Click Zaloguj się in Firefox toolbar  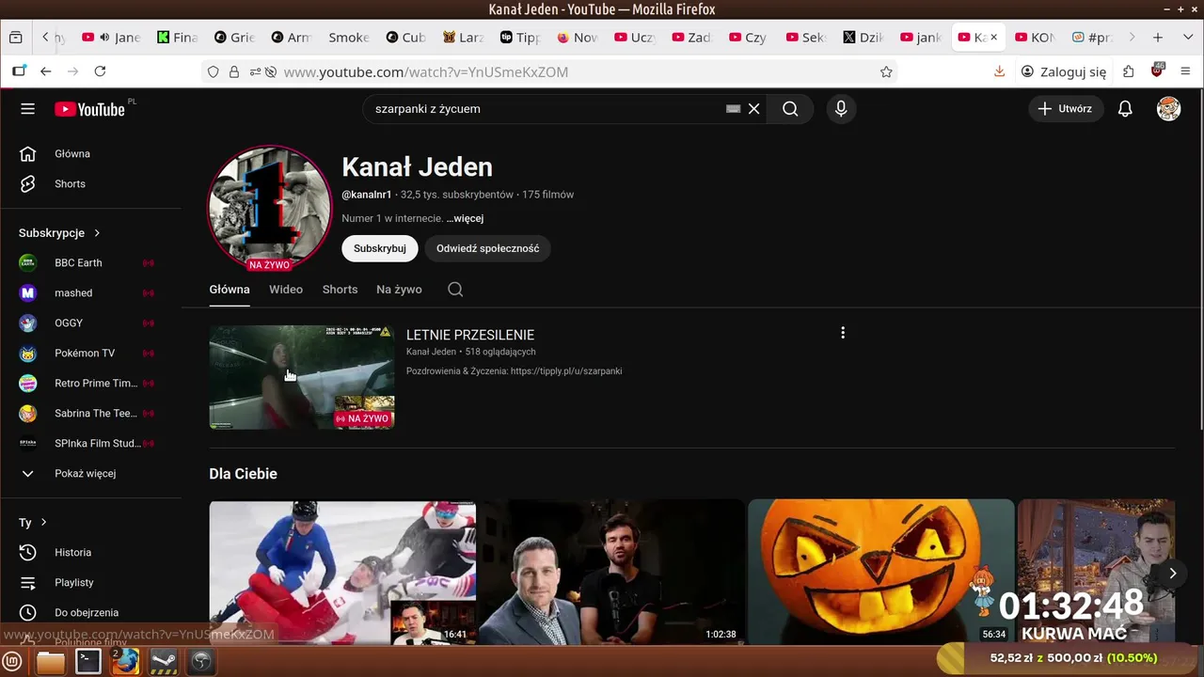pos(1064,71)
